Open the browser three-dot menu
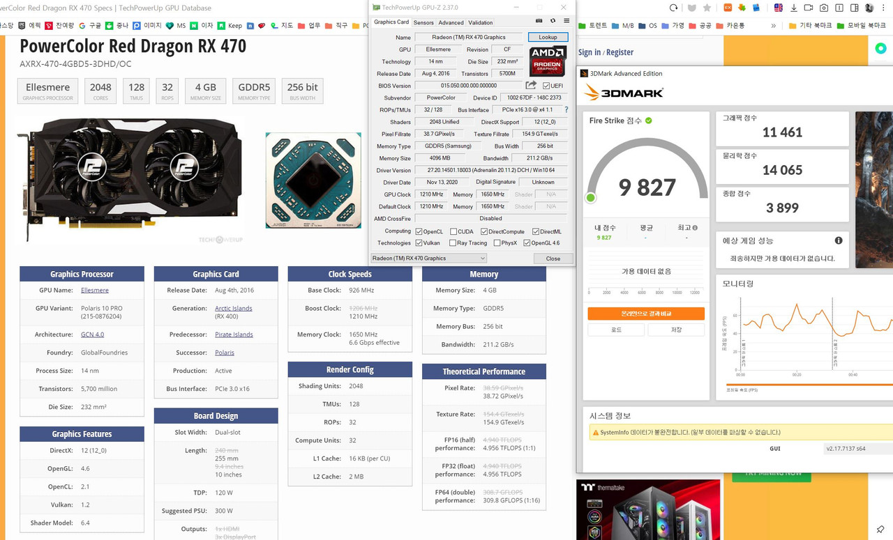The width and height of the screenshot is (893, 540). click(883, 8)
